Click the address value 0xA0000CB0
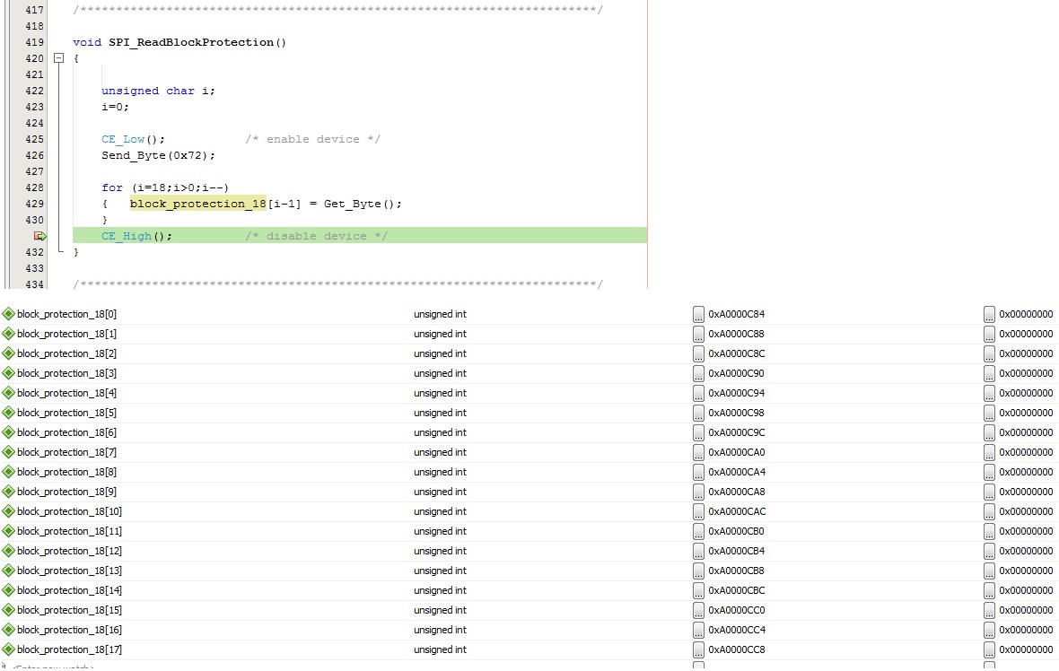 click(x=736, y=531)
